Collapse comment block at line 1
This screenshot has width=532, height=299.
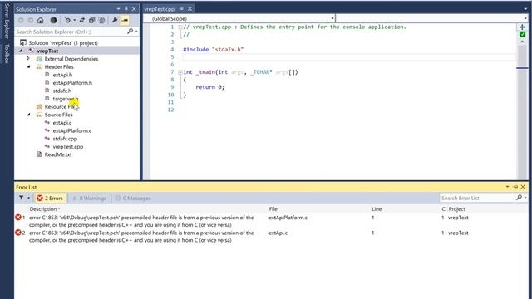pos(180,27)
